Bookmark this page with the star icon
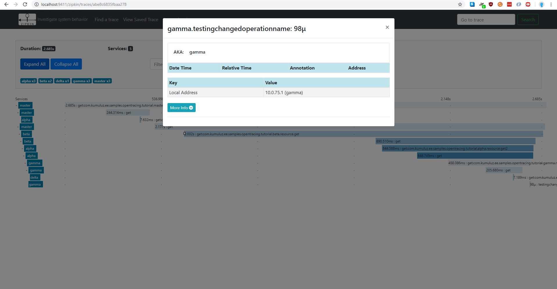The width and height of the screenshot is (557, 289). pyautogui.click(x=460, y=4)
